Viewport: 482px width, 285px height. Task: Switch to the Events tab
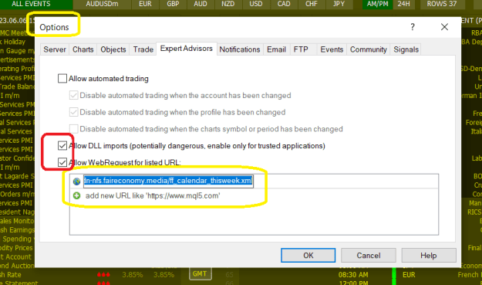332,49
